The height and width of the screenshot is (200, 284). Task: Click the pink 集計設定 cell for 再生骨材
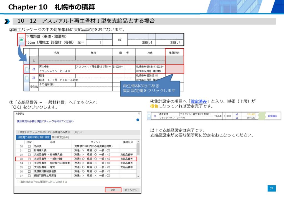tap(174, 69)
